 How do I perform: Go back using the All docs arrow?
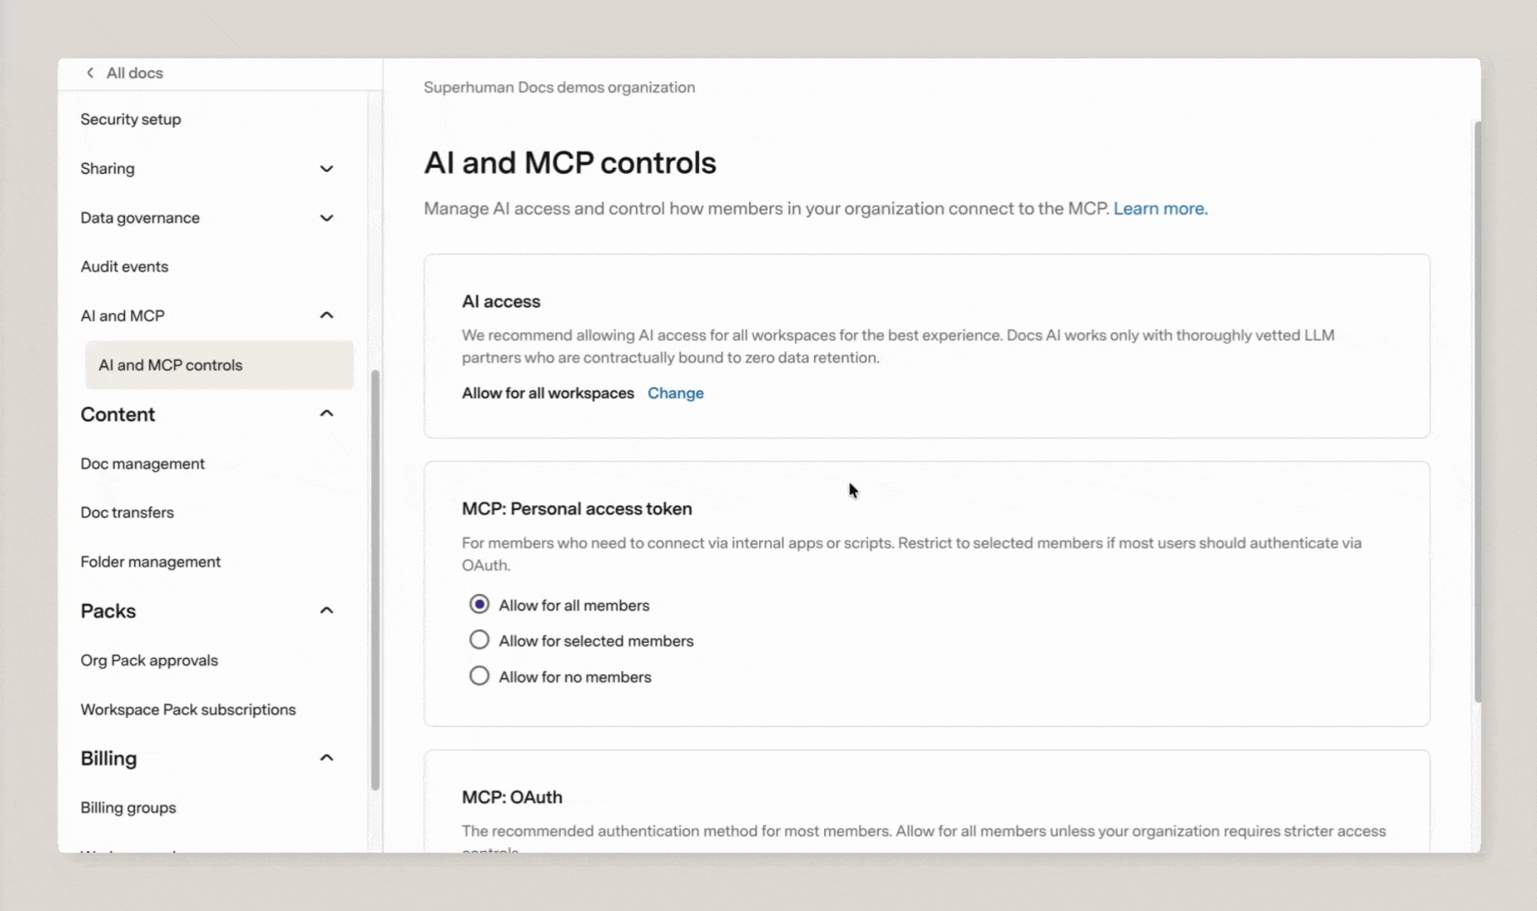90,73
